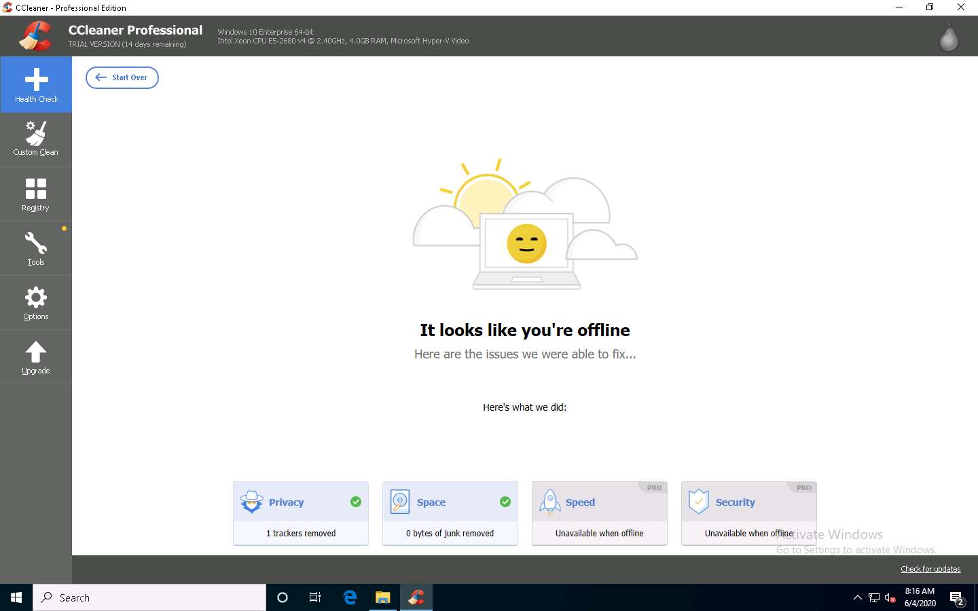Click the 'It looks like you're offline' heading
The width and height of the screenshot is (978, 611).
525,330
